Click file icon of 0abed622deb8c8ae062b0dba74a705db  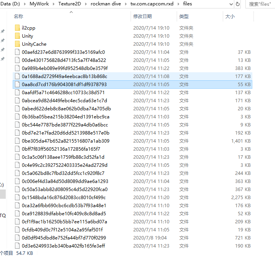pos(17,108)
